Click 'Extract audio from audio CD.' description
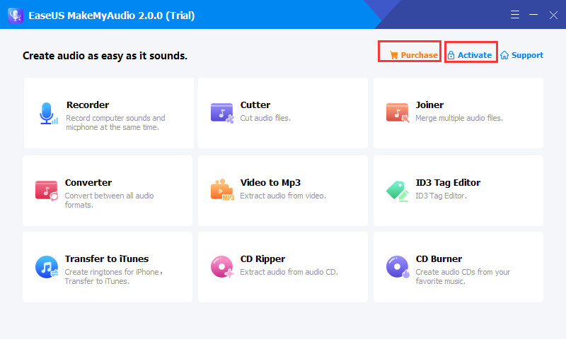Image resolution: width=566 pixels, height=339 pixels. [x=289, y=272]
